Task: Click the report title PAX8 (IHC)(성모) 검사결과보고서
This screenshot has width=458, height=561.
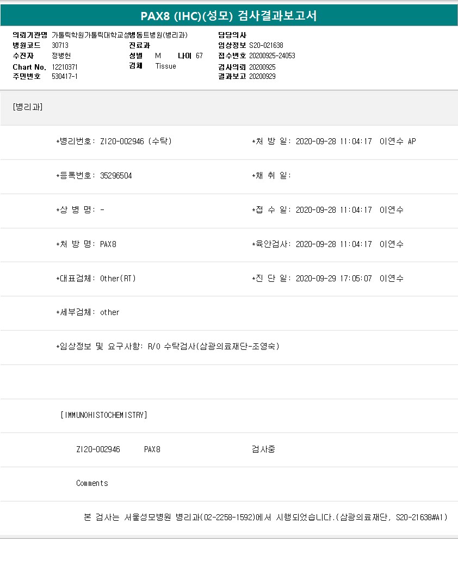Action: (228, 16)
